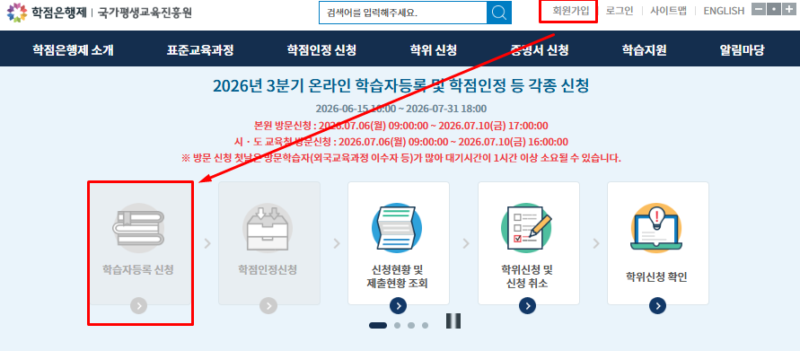Focus the 검색어를 입력해주세요 search field
800x351 pixels.
[402, 13]
